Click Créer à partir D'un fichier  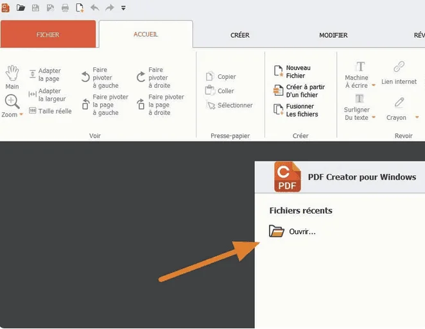pyautogui.click(x=299, y=91)
